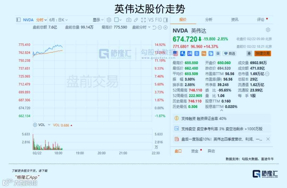Screen dimensions: 287x188
Task: Click the 成交量 6902.98万 value
Action: tap(258, 63)
